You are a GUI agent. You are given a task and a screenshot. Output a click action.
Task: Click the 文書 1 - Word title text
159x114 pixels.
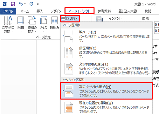point(145,4)
